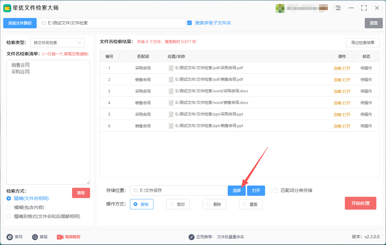The height and width of the screenshot is (245, 386).
Task: Select 模糊(包含内容) search mode
Action: 9,207
